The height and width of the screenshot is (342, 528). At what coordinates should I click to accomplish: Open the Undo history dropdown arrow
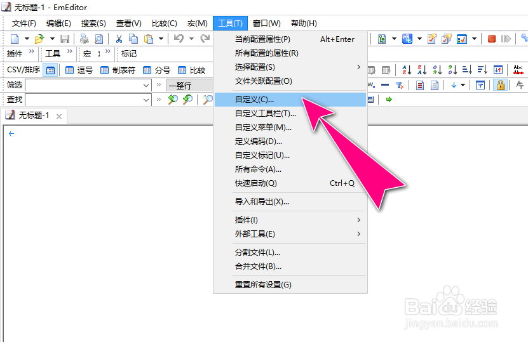pos(191,39)
